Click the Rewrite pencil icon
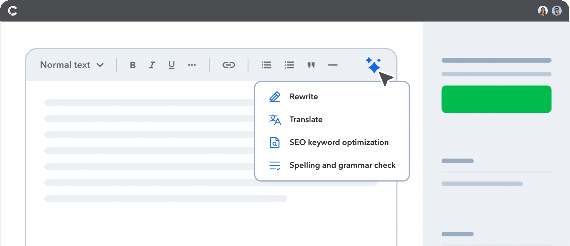 coord(275,97)
